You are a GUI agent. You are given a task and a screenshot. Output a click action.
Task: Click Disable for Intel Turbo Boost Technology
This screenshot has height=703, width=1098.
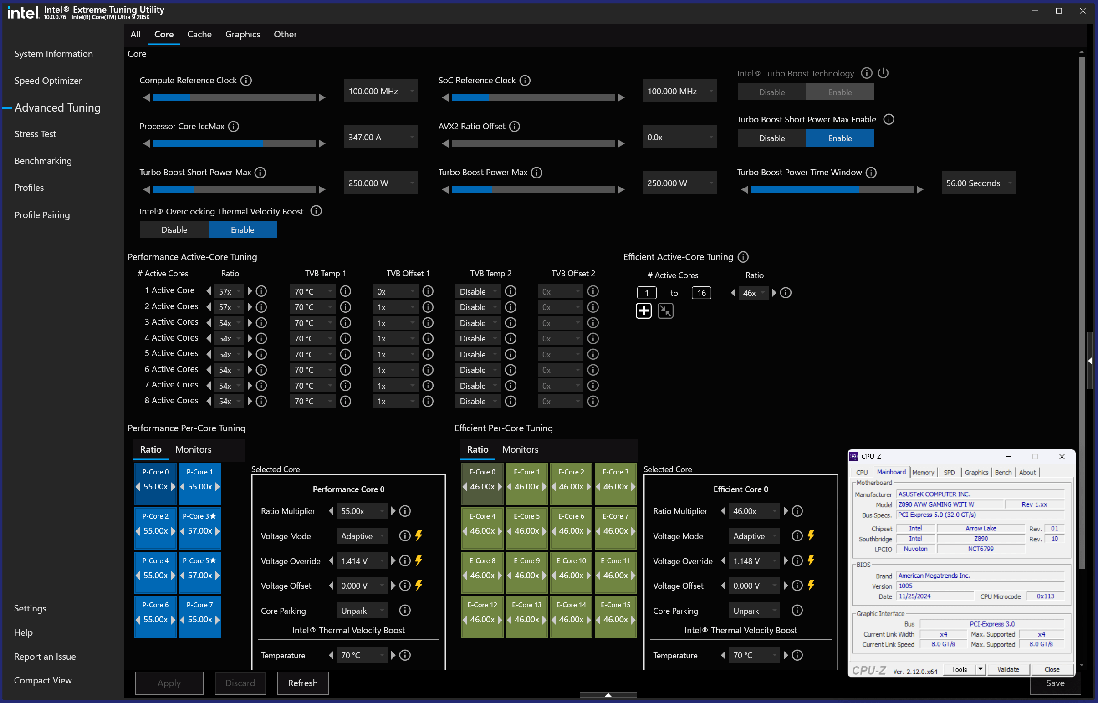(771, 92)
